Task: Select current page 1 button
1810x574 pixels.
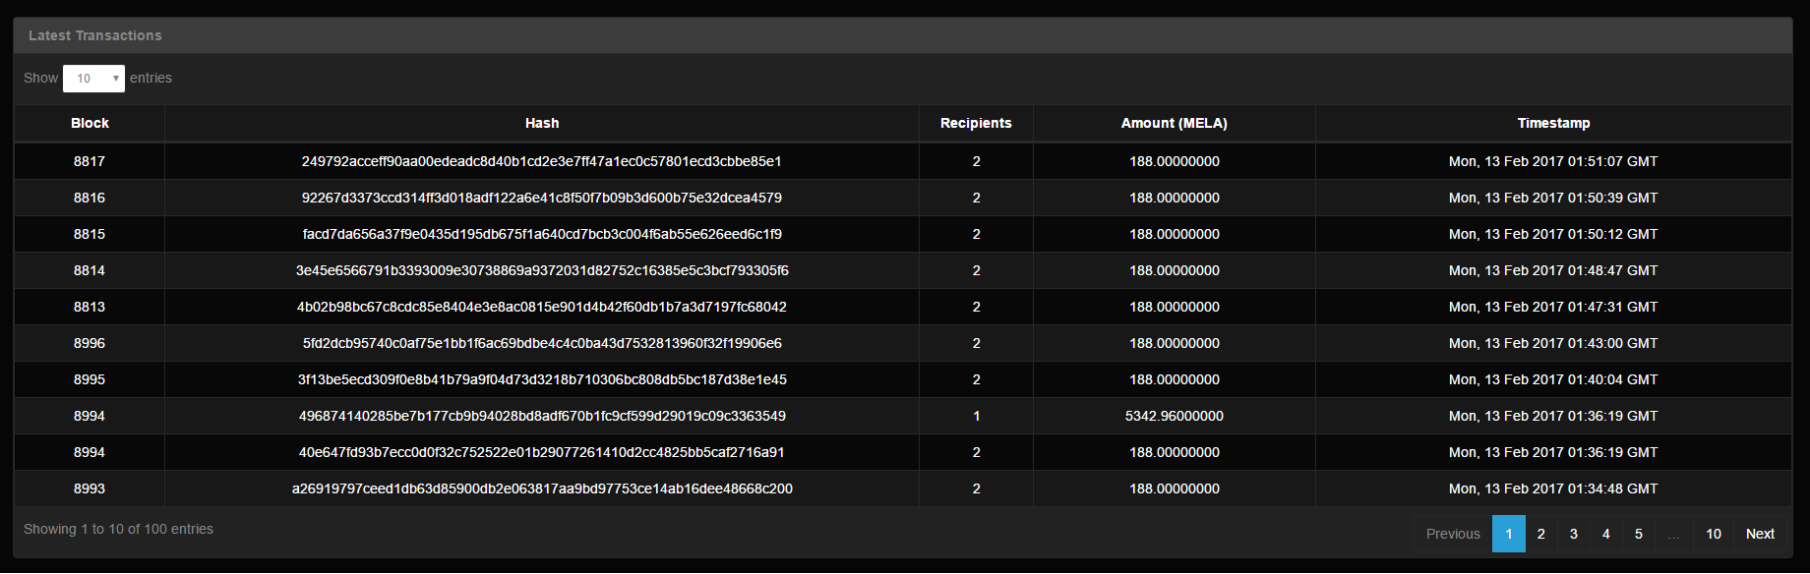Action: (x=1509, y=534)
